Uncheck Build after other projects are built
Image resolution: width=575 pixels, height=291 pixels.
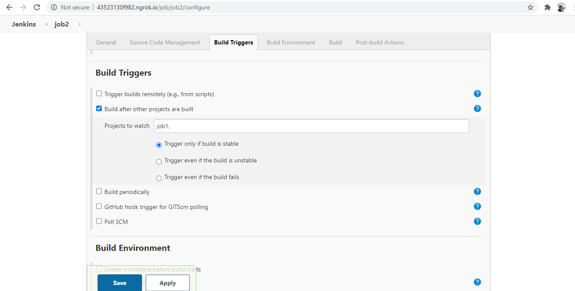(99, 108)
